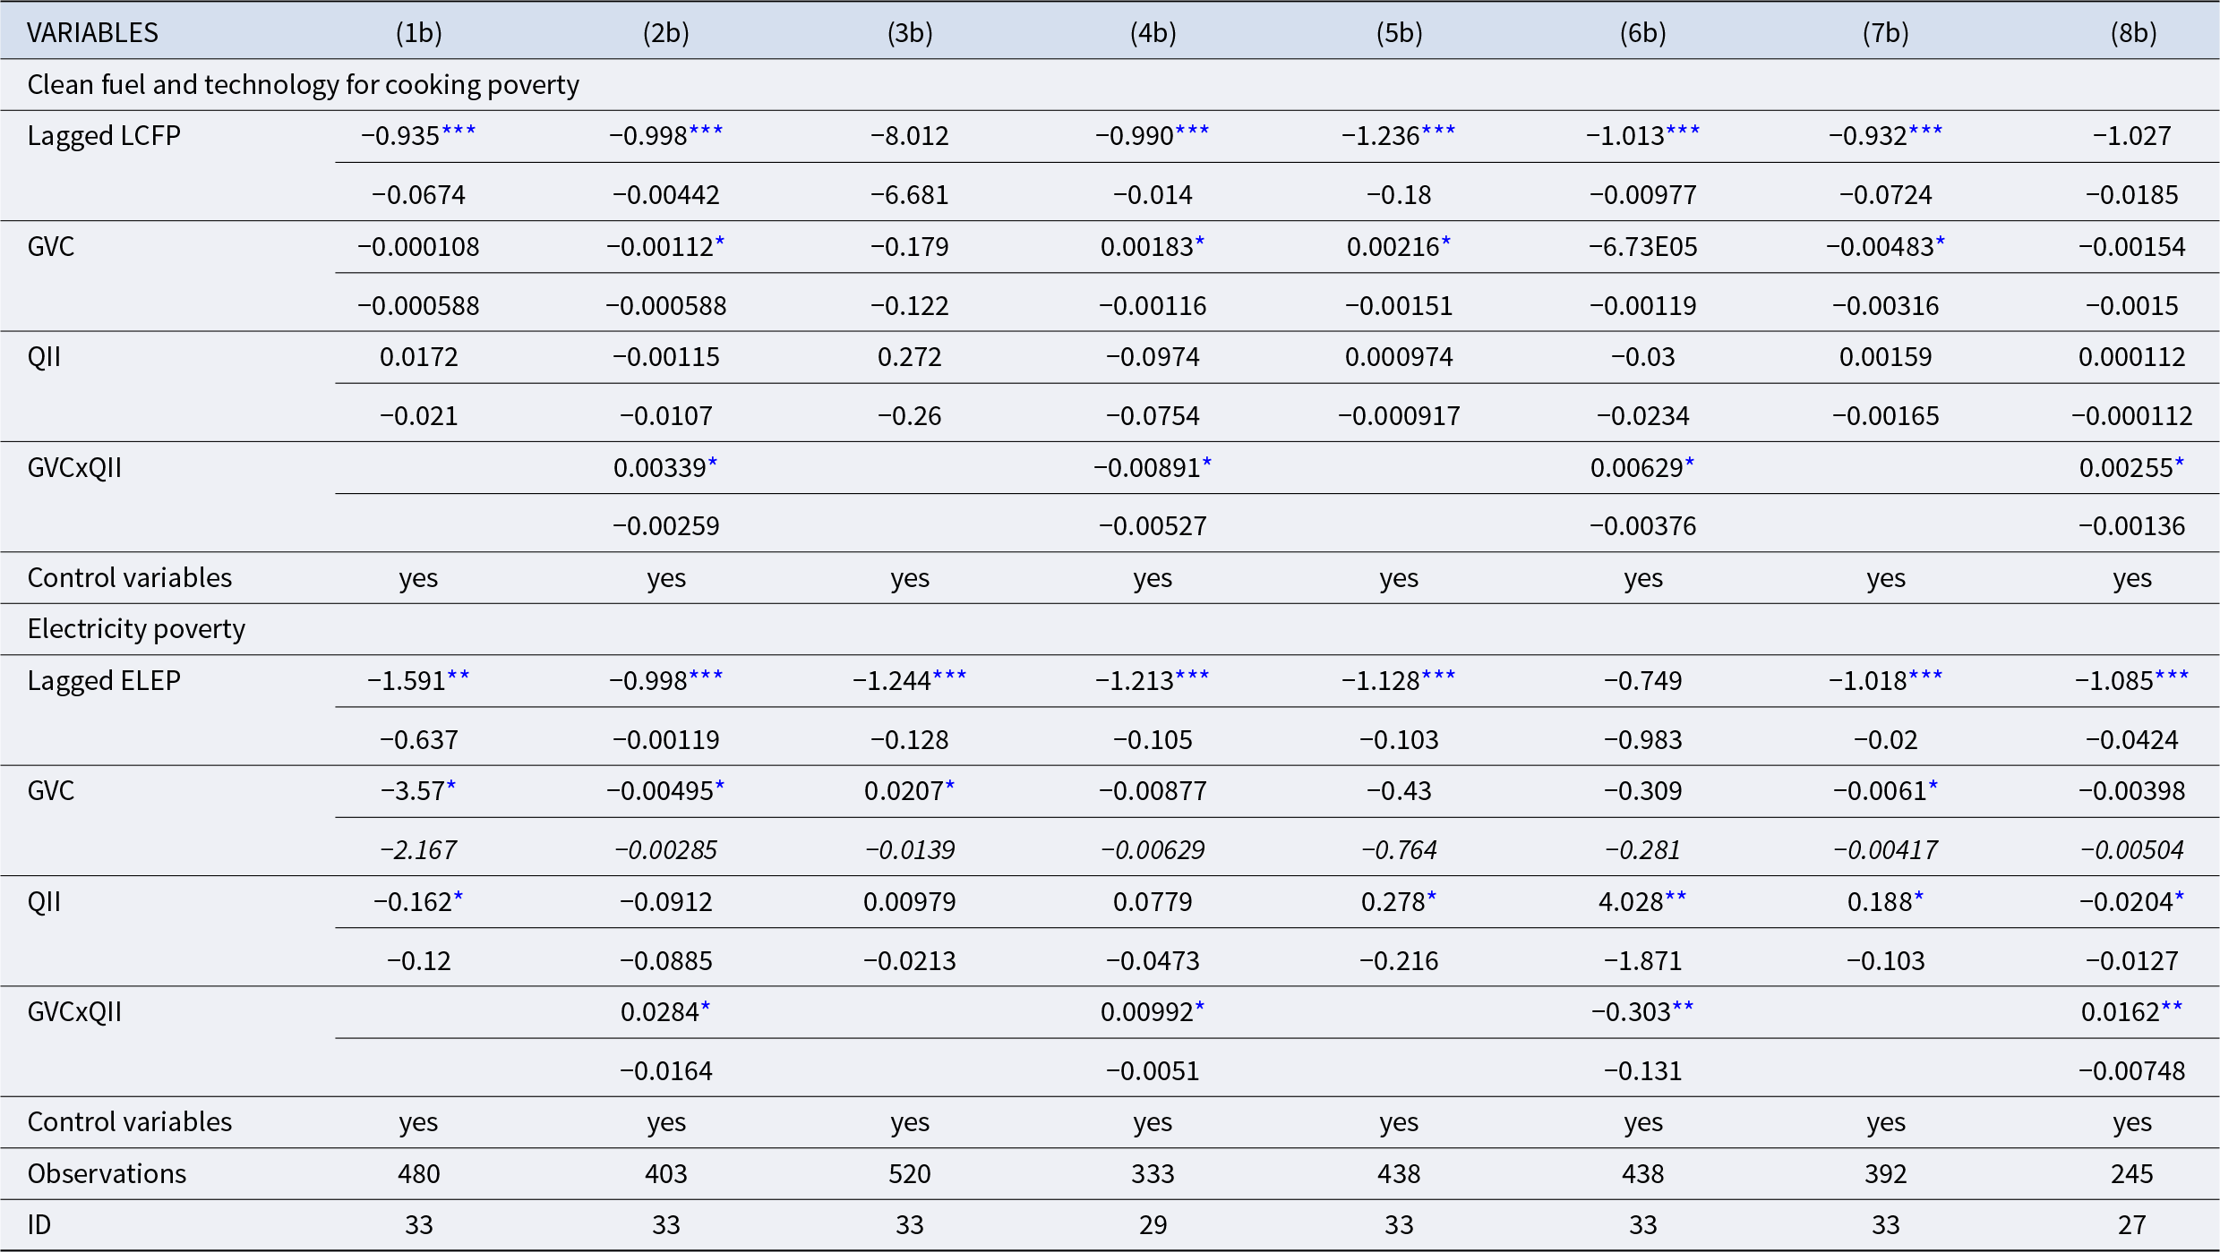The height and width of the screenshot is (1252, 2220).
Task: Click the italic −2.167 standard error
Action: pos(418,850)
